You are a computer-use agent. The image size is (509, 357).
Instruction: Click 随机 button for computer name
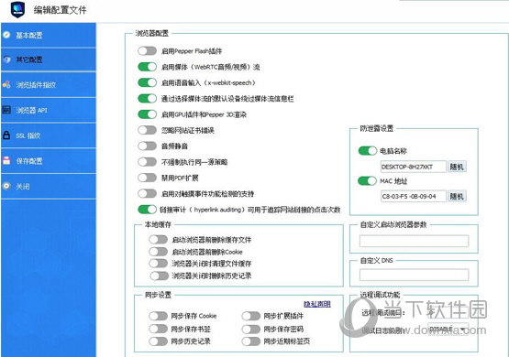(457, 167)
